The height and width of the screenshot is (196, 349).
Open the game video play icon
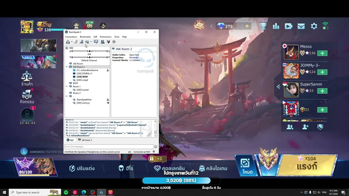pos(288,26)
